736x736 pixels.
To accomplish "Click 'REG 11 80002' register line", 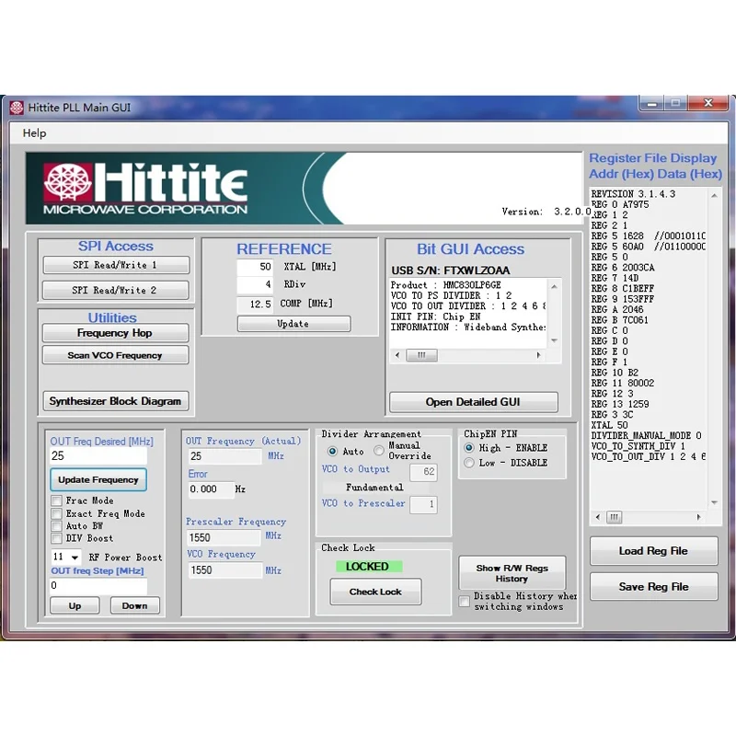I will coord(623,383).
